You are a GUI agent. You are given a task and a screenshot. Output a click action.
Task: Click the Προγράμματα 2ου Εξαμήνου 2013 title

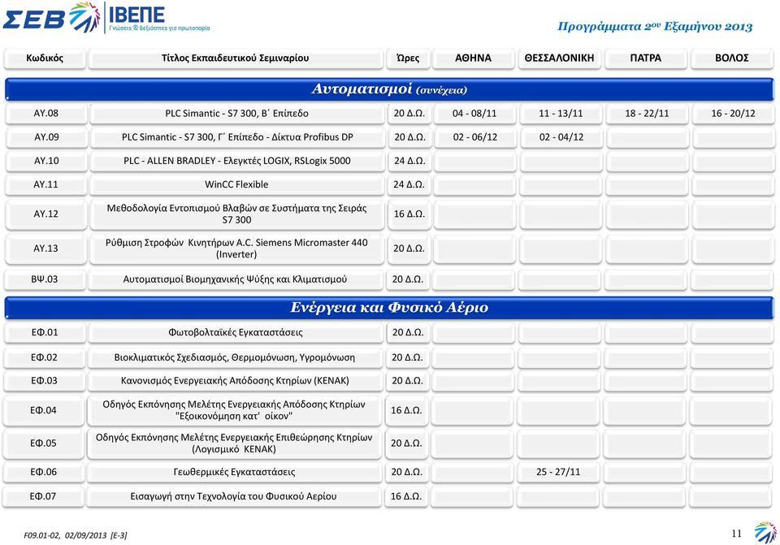[x=655, y=26]
